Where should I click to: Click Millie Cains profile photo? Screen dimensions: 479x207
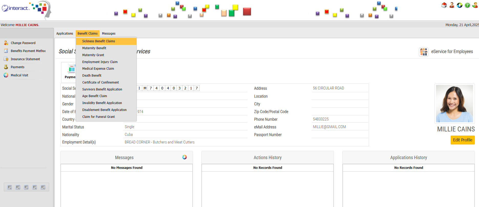(454, 103)
